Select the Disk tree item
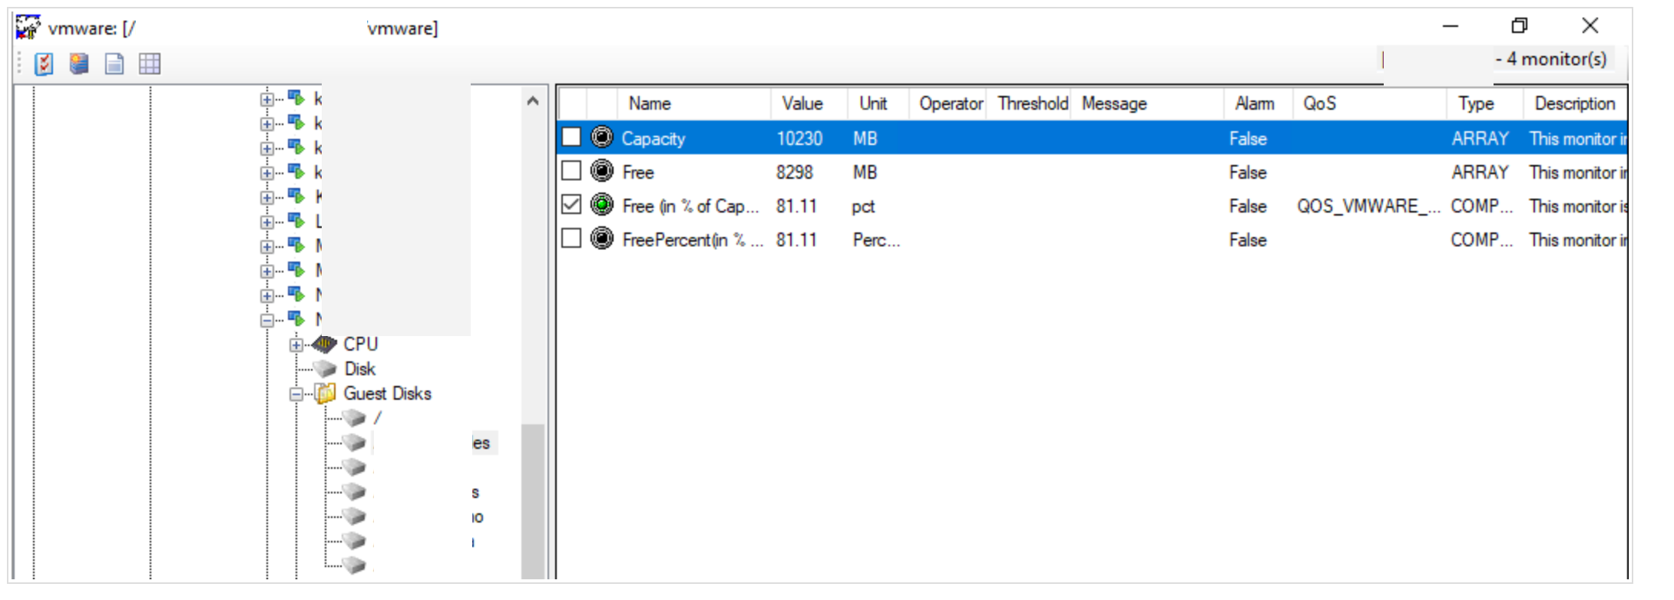 pos(359,369)
